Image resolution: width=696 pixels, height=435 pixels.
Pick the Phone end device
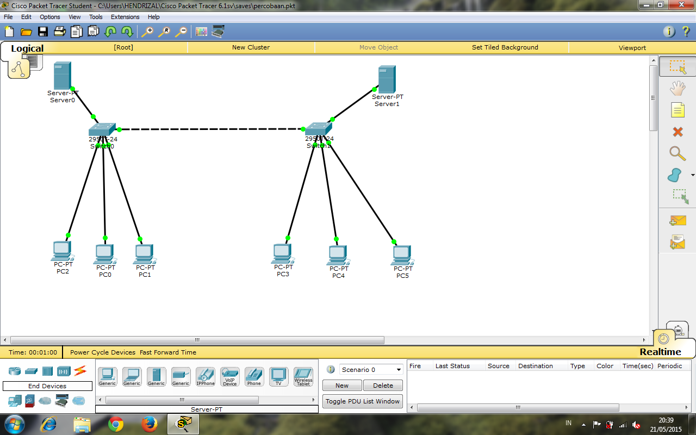point(254,376)
